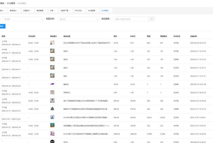Open the HUAWEI laptop thumbnail priced 500.00
213x143 pixels.
click(52, 117)
